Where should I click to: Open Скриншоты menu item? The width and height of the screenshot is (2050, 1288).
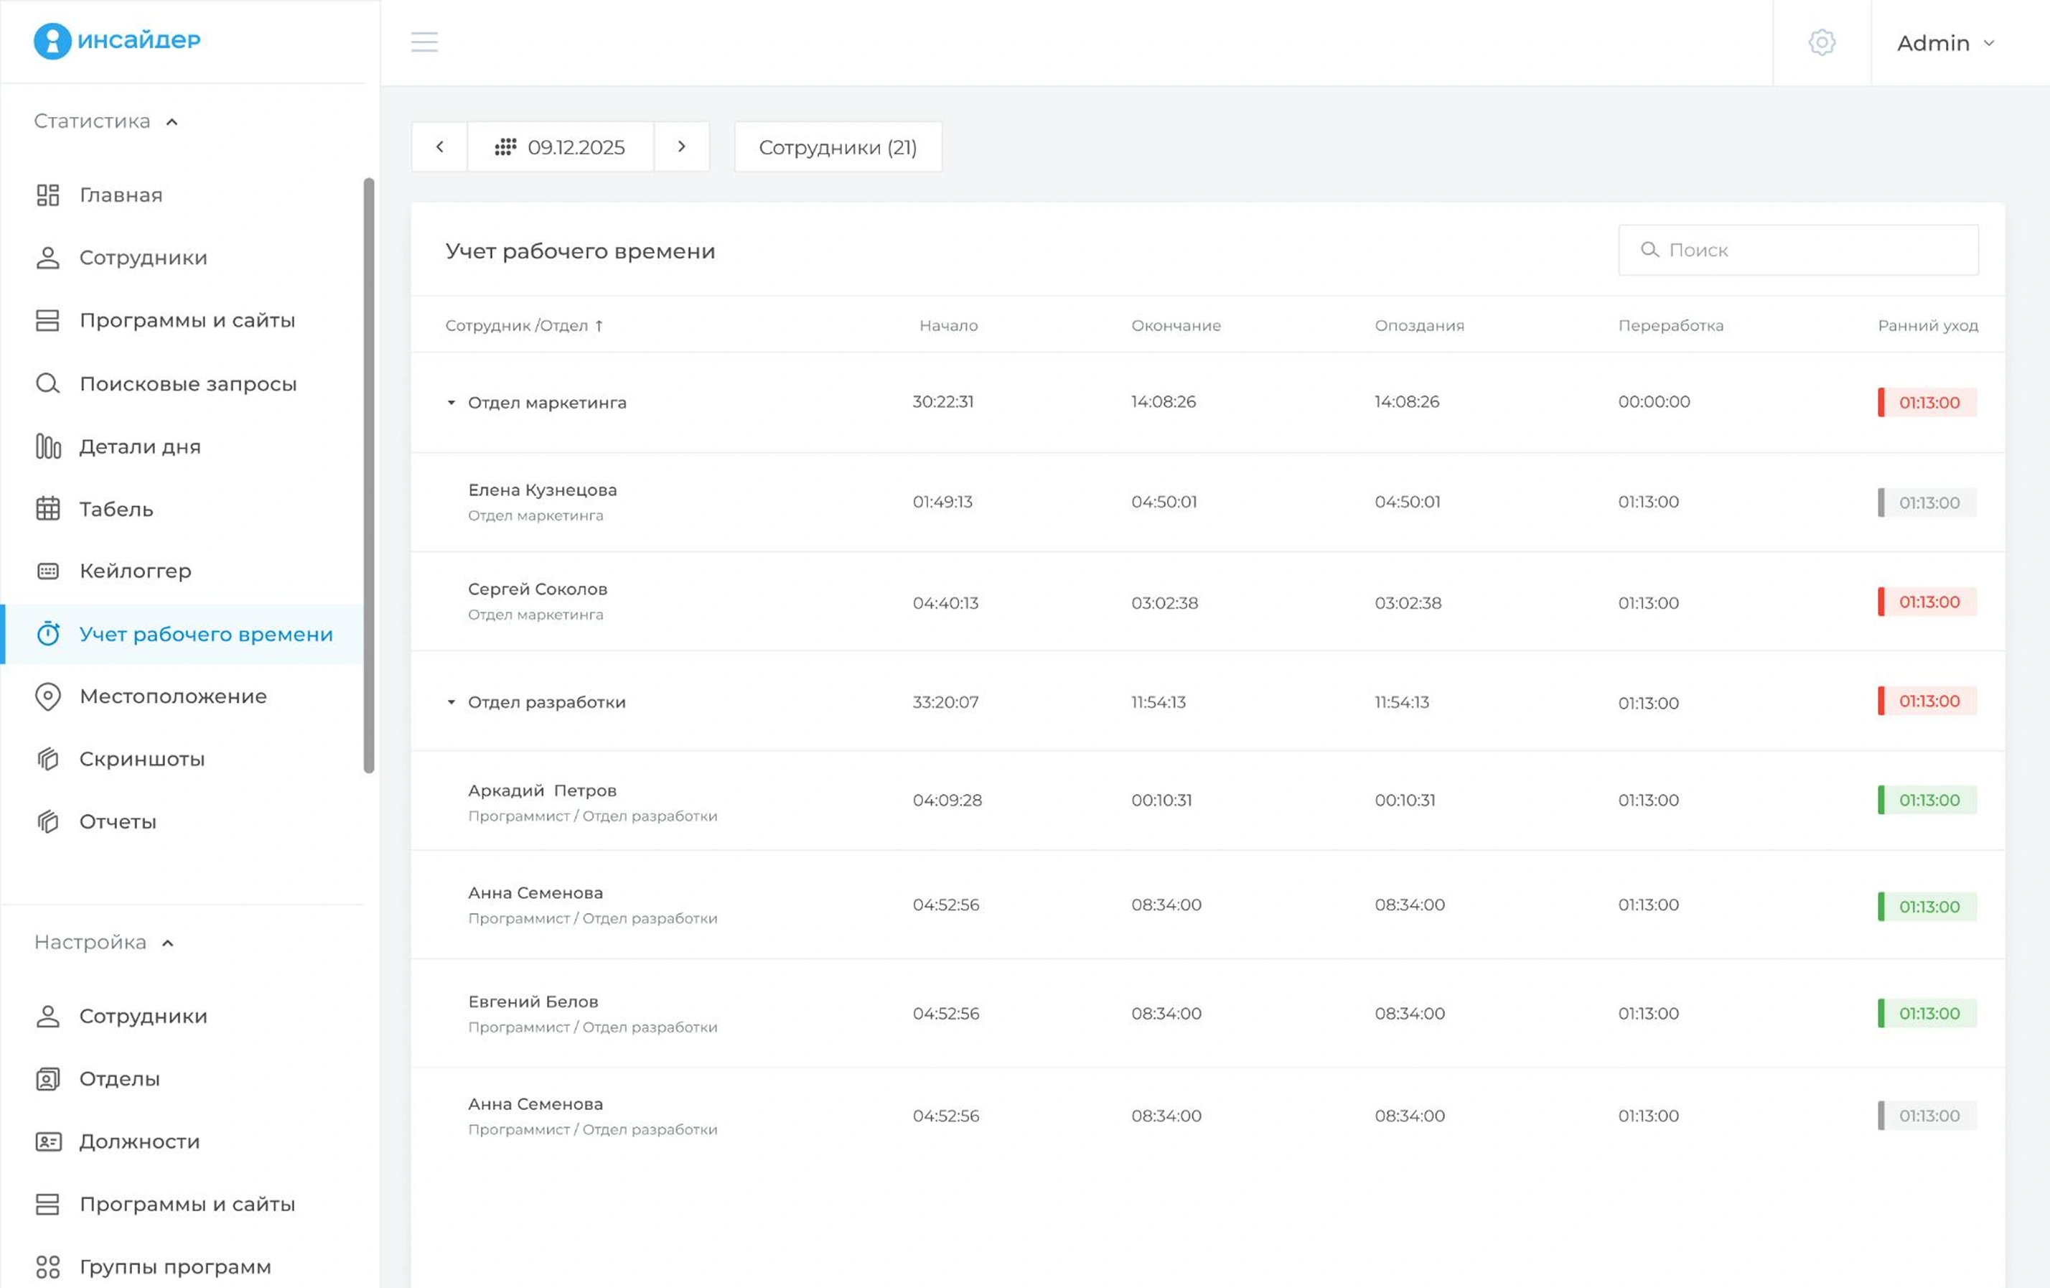tap(141, 758)
